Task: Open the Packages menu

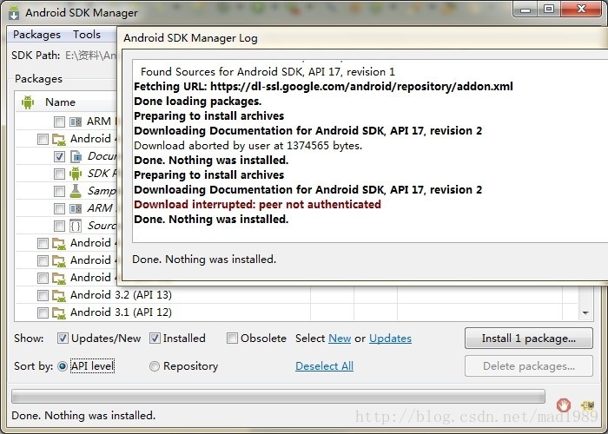Action: [36, 35]
